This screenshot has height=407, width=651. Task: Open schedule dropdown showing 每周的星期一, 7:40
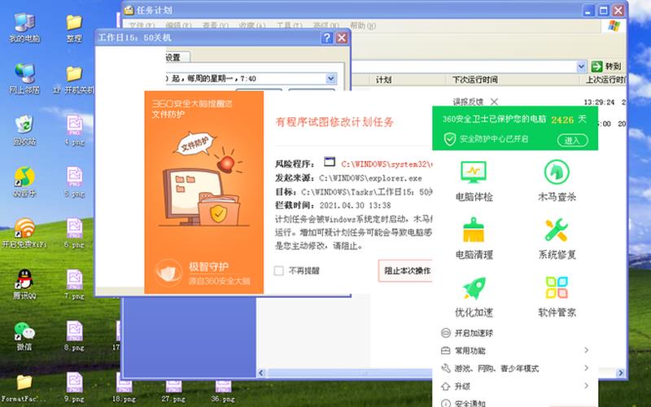pos(331,78)
